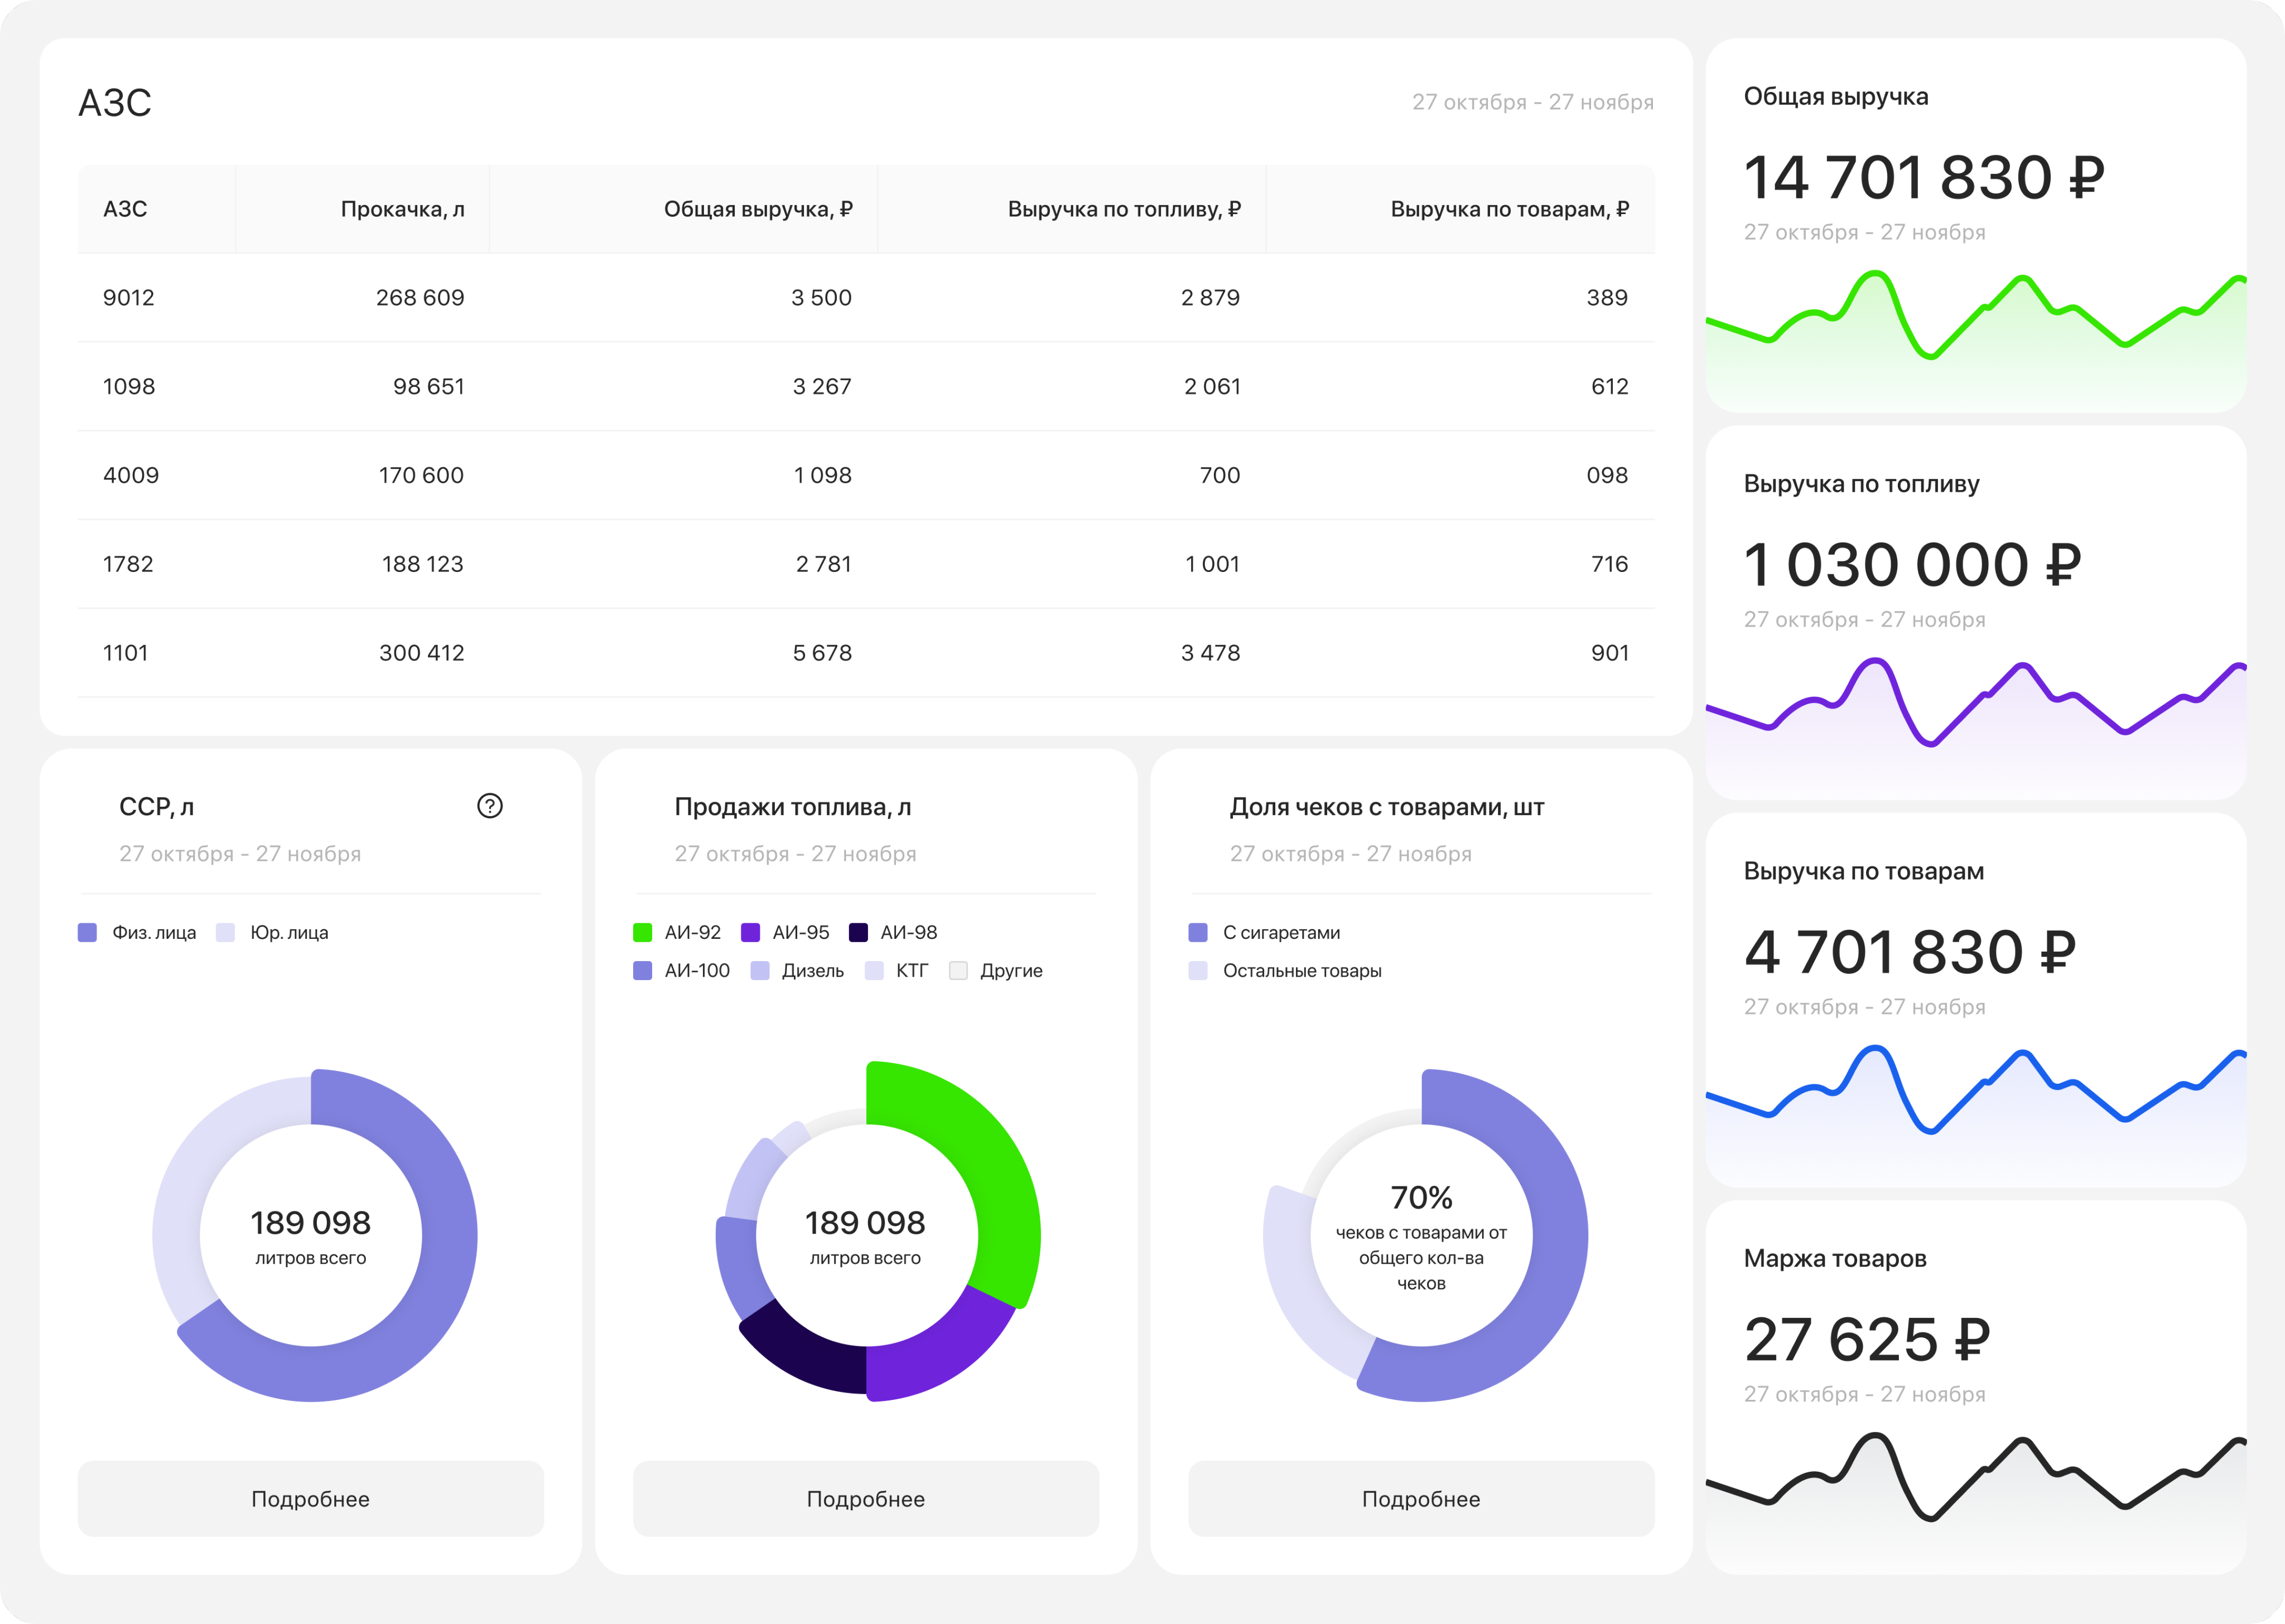The width and height of the screenshot is (2285, 1624).
Task: Sort by the Прокачка, л column header
Action: 402,209
